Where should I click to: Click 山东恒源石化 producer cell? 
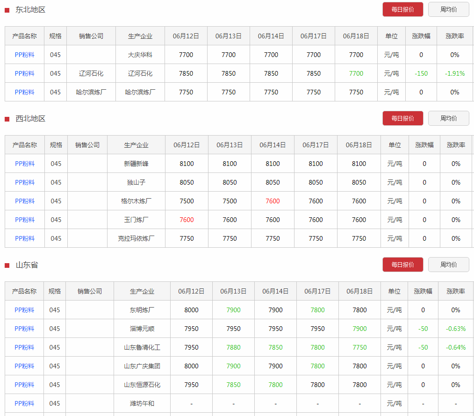[x=142, y=385]
